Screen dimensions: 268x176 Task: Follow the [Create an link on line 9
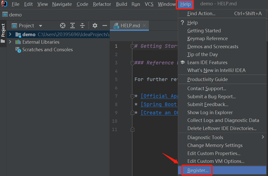click(x=159, y=113)
